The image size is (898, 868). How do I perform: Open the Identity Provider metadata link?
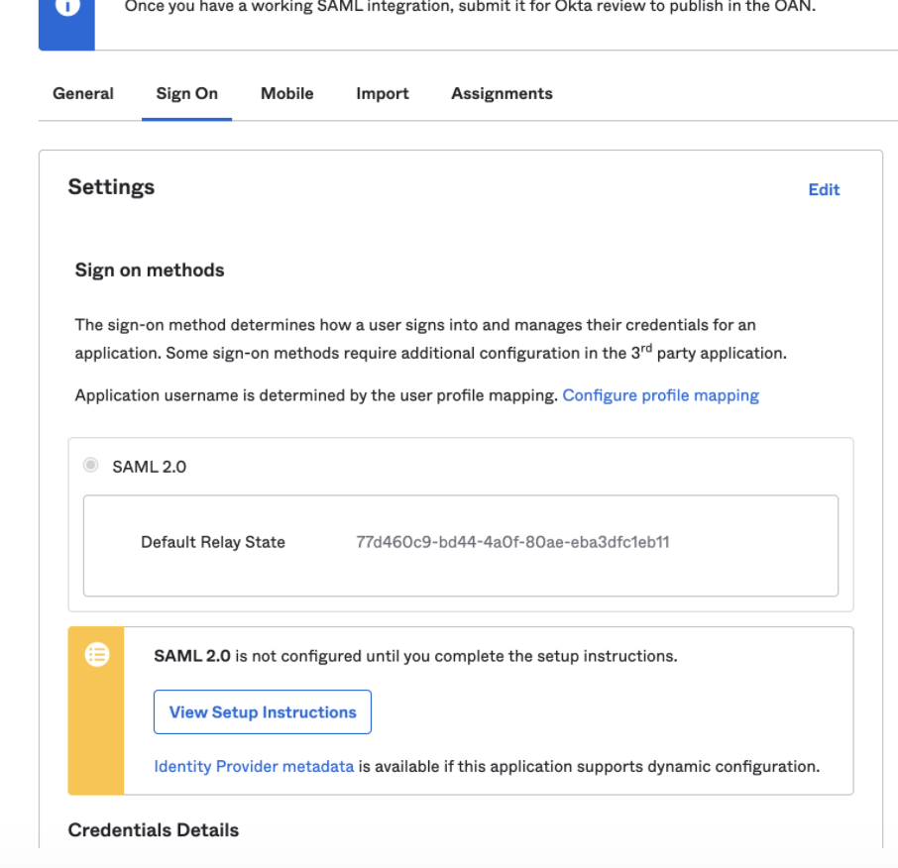pos(254,766)
